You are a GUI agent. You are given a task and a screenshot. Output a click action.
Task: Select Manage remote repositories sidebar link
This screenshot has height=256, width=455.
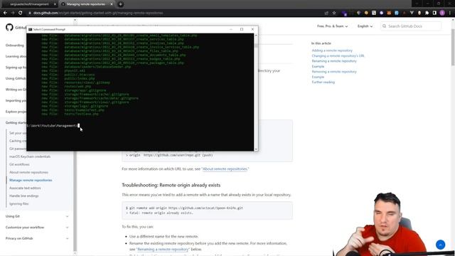[31, 180]
